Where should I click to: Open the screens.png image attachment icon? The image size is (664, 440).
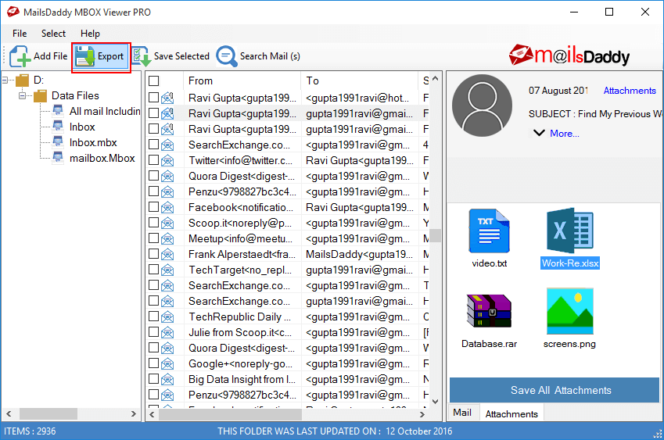tap(570, 311)
